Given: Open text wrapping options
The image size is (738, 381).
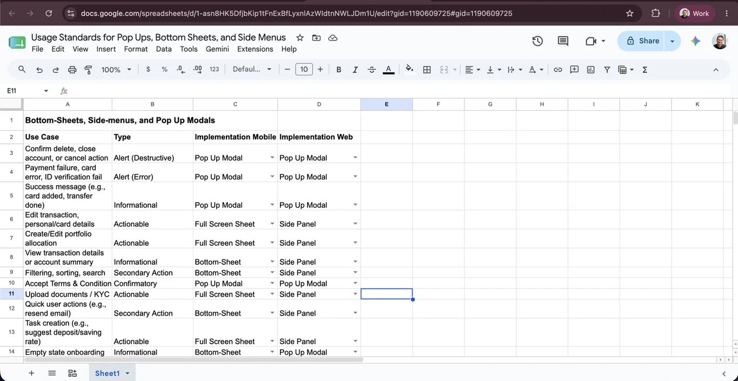Looking at the screenshot, I should (x=515, y=69).
